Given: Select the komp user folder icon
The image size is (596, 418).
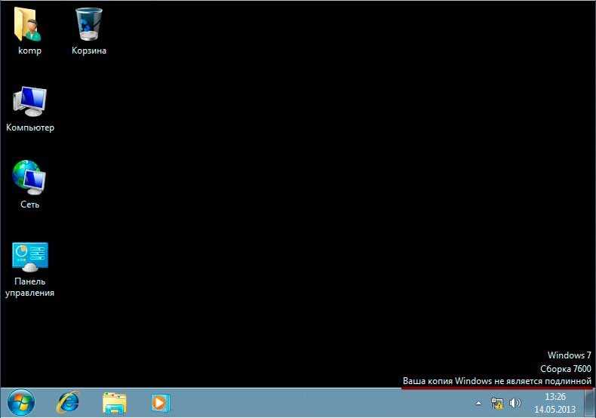Looking at the screenshot, I should [28, 25].
